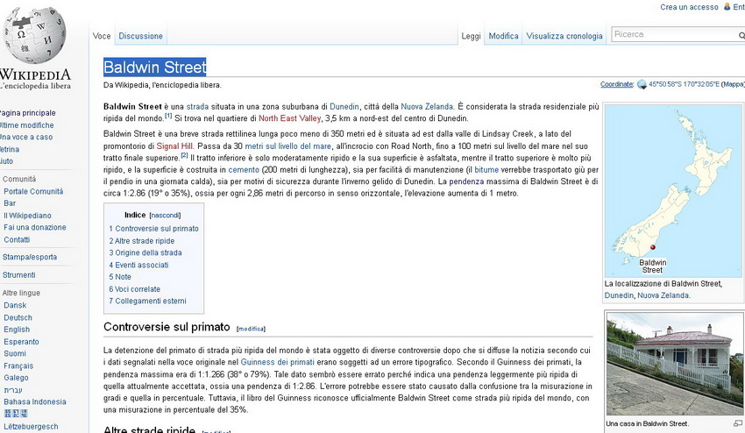Click the Crea un accesso link
Viewport: 745px width, 433px height.
click(x=689, y=7)
